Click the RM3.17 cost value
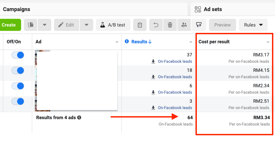The width and height of the screenshot is (275, 145). pos(261,55)
